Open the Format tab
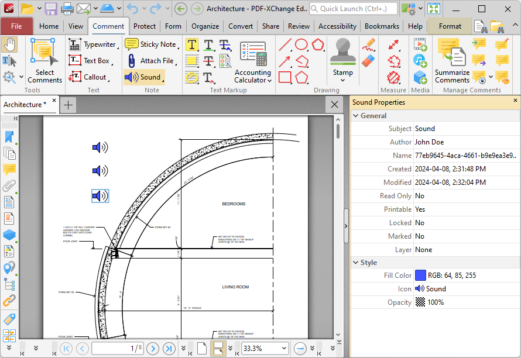 [450, 26]
